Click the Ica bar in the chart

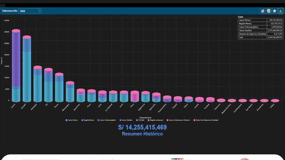tap(48, 85)
